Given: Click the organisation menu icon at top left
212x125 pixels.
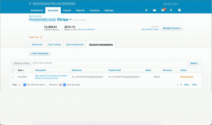Looking at the screenshot, I should point(30,4).
